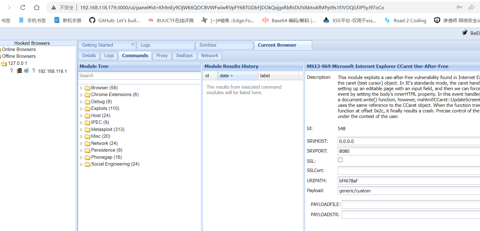Screen dimensions: 480x231
Task: Select hooked browser 192.168.118.1
Action: (x=52, y=71)
